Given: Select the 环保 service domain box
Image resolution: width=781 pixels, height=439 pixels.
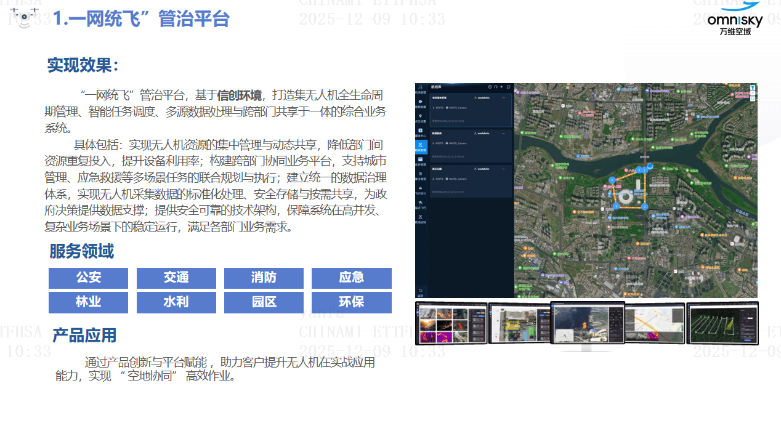Looking at the screenshot, I should point(351,302).
